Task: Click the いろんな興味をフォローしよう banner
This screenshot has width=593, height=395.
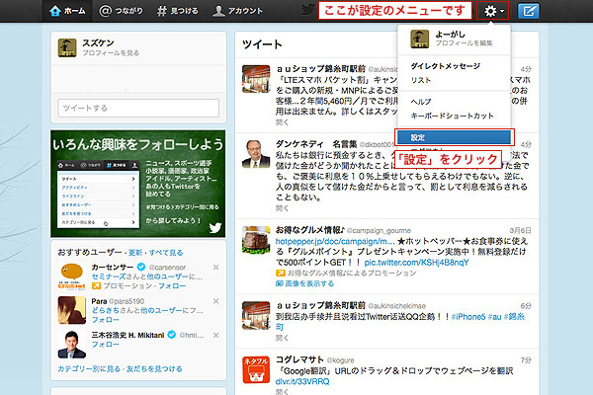Action: [x=138, y=184]
